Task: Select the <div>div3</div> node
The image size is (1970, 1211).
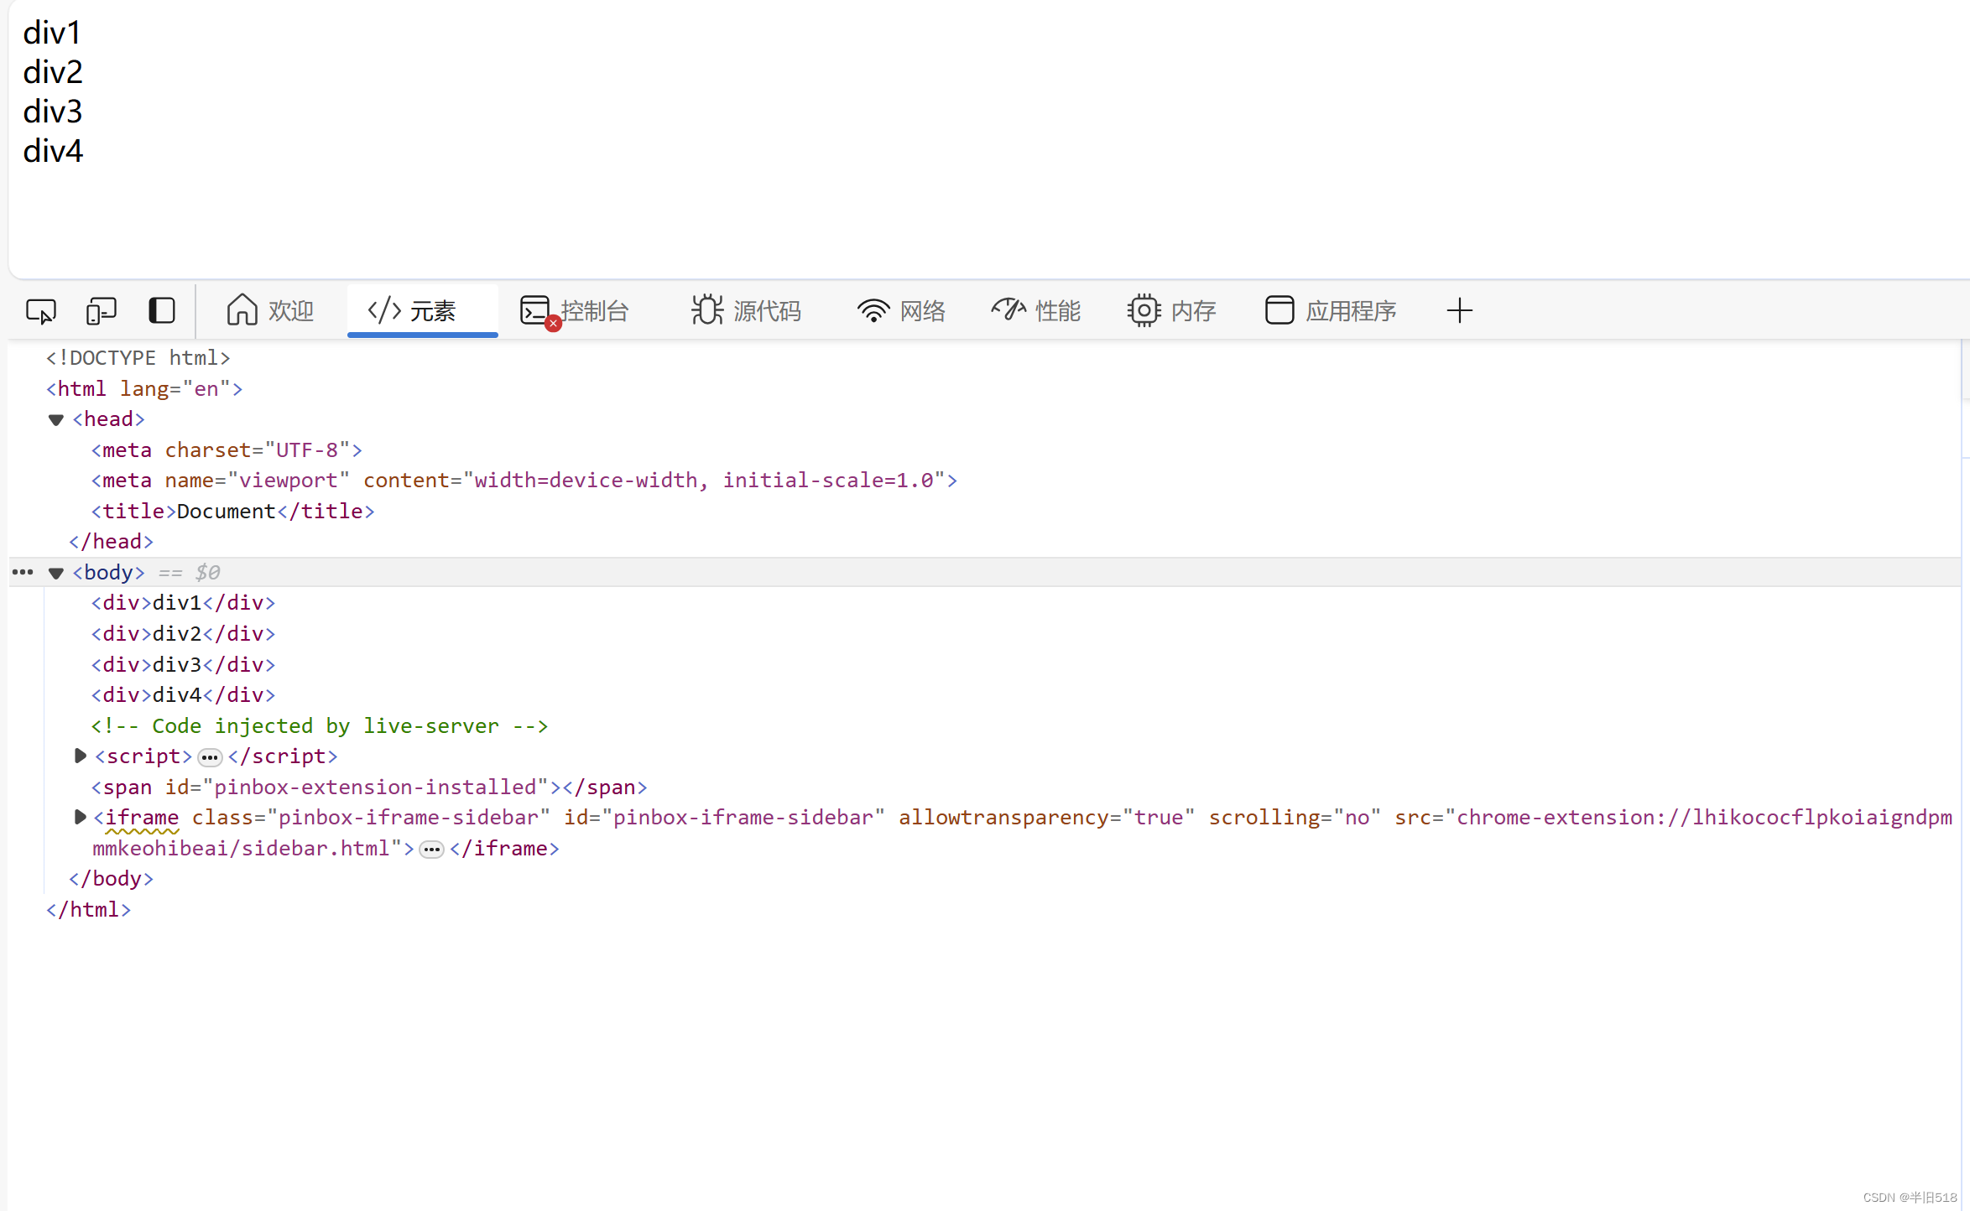Action: tap(183, 665)
